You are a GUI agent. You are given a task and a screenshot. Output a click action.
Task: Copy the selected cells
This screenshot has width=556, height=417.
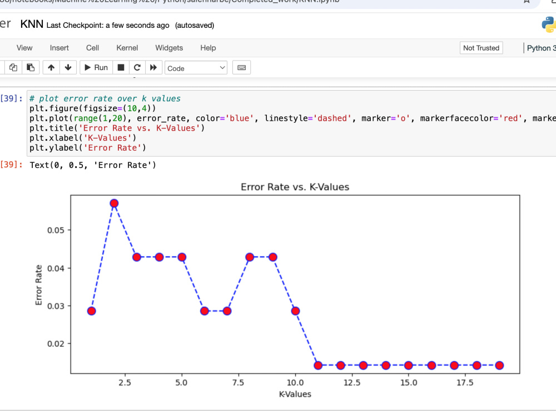tap(13, 67)
